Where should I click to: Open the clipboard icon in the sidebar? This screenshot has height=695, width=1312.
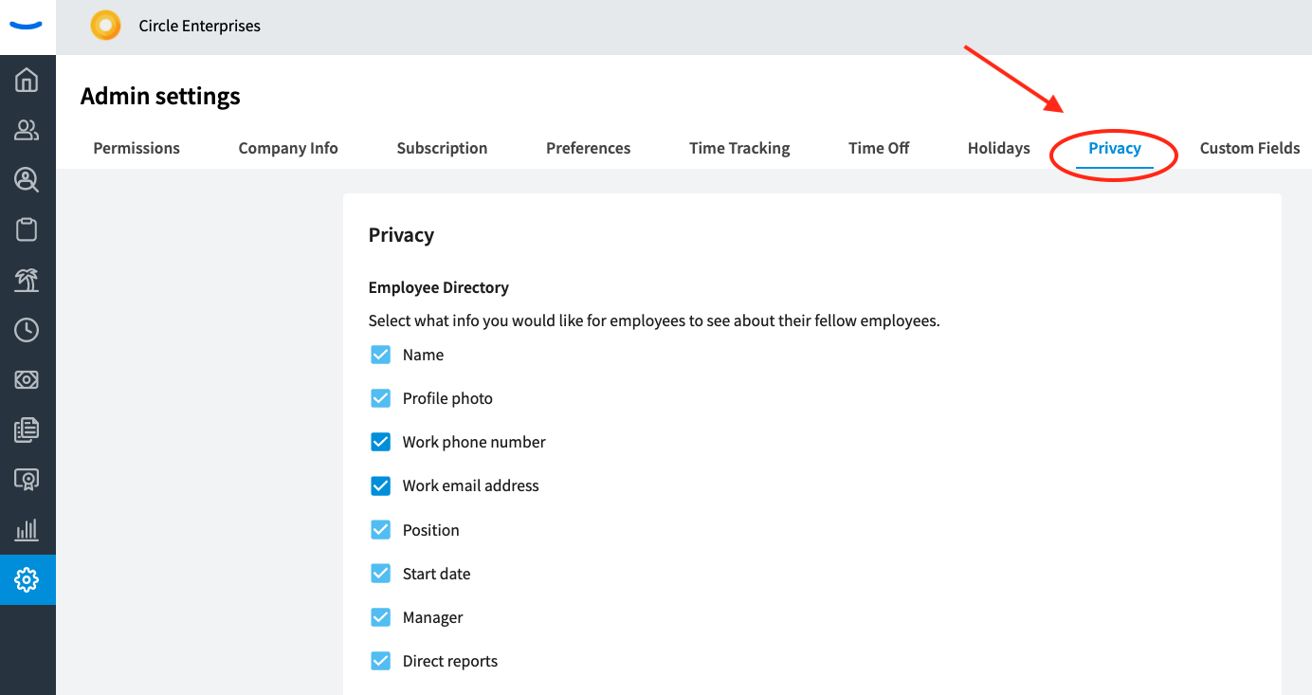(27, 229)
